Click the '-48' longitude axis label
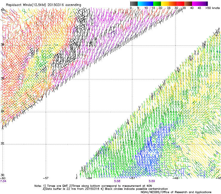 click(x=176, y=178)
